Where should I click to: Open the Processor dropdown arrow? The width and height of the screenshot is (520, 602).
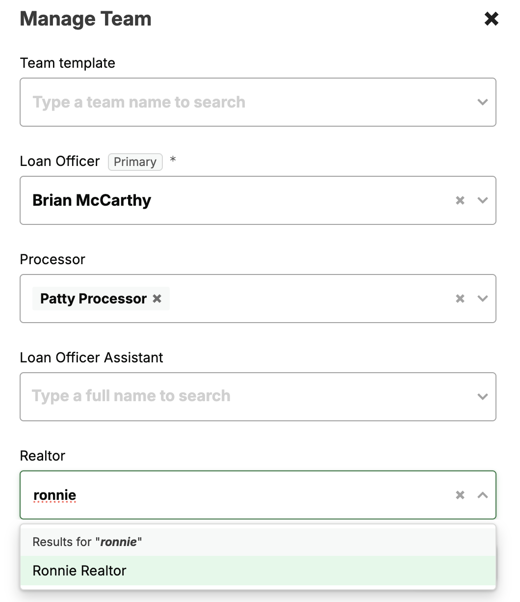point(483,299)
